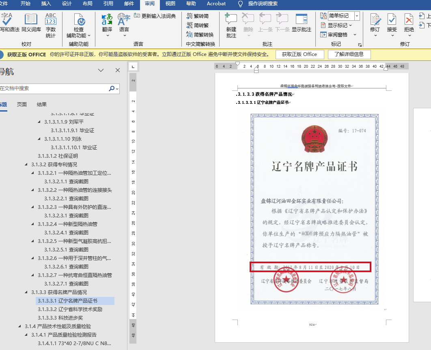Select 3.1.3.3.3 科技进步奖 heading

pyautogui.click(x=60, y=318)
